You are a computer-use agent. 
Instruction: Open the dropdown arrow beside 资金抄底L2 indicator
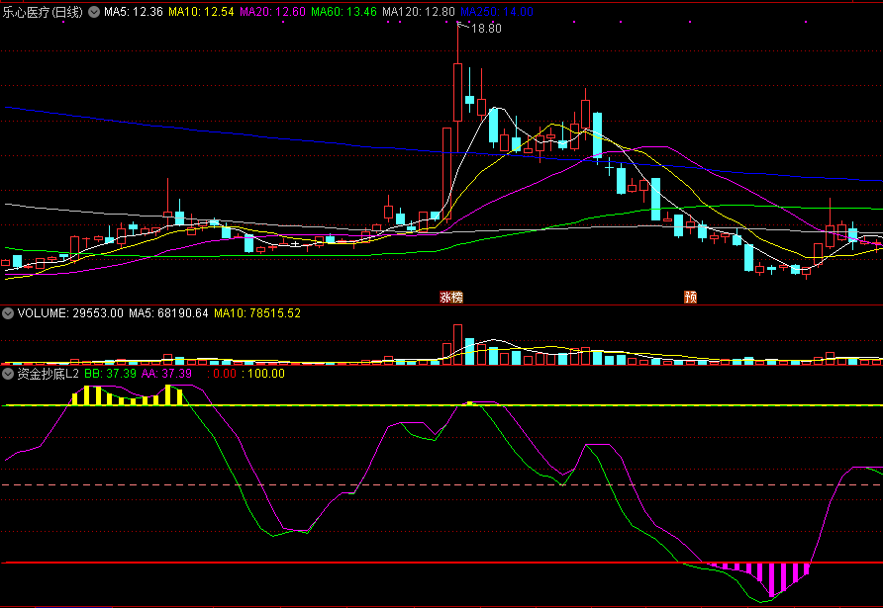point(8,374)
